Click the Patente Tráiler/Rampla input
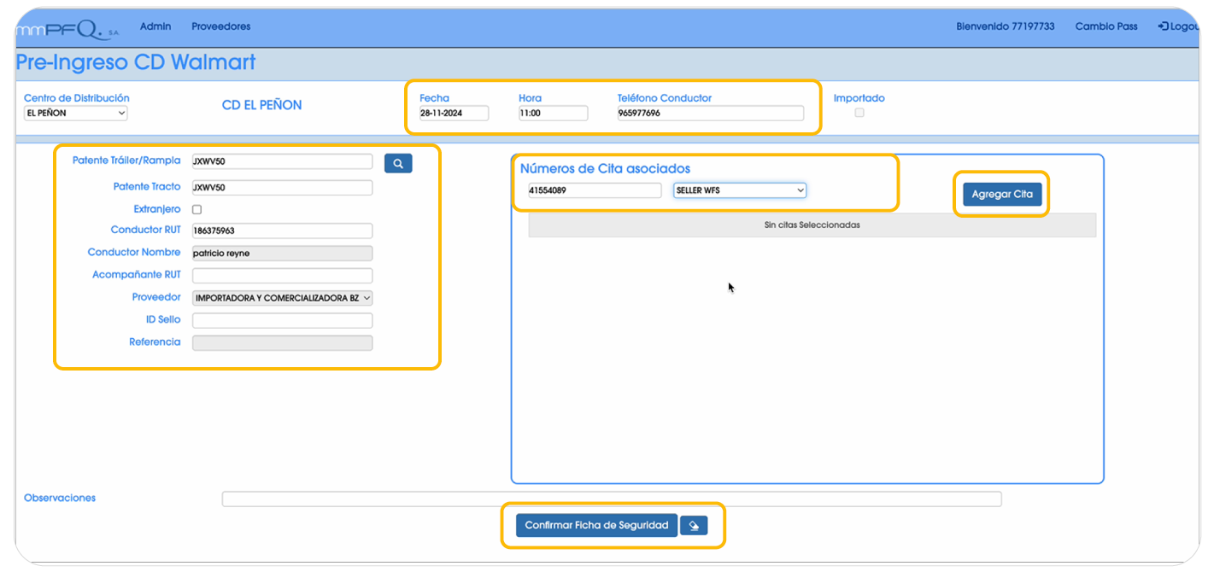Viewport: 1214px width, 572px height. click(283, 161)
